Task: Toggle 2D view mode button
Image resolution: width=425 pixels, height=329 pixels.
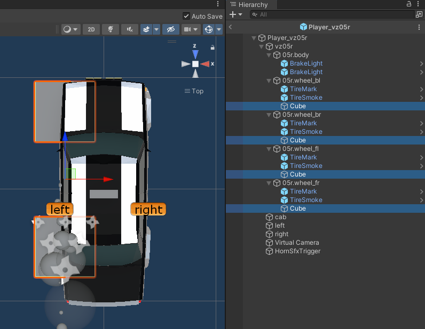Action: coord(91,29)
